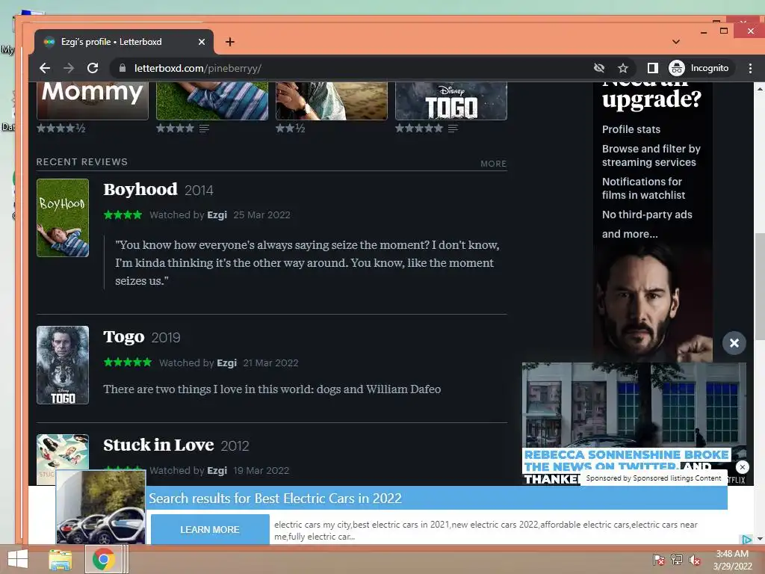Viewport: 765px width, 574px height.
Task: Click the 2014 year link
Action: click(199, 191)
